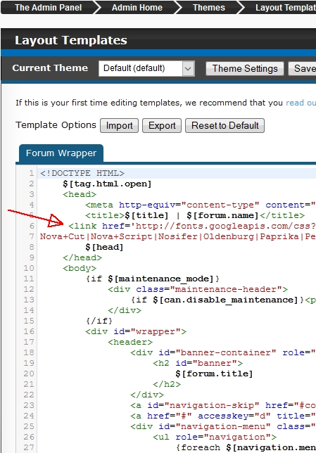Click the Theme Settings button
This screenshot has width=316, height=453.
245,68
